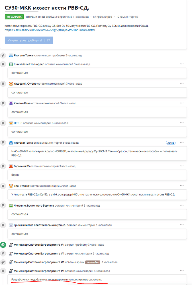The image size is (192, 285).
Task: Open options menu for Yatogami_Cyrene comment
Action: [182, 84]
